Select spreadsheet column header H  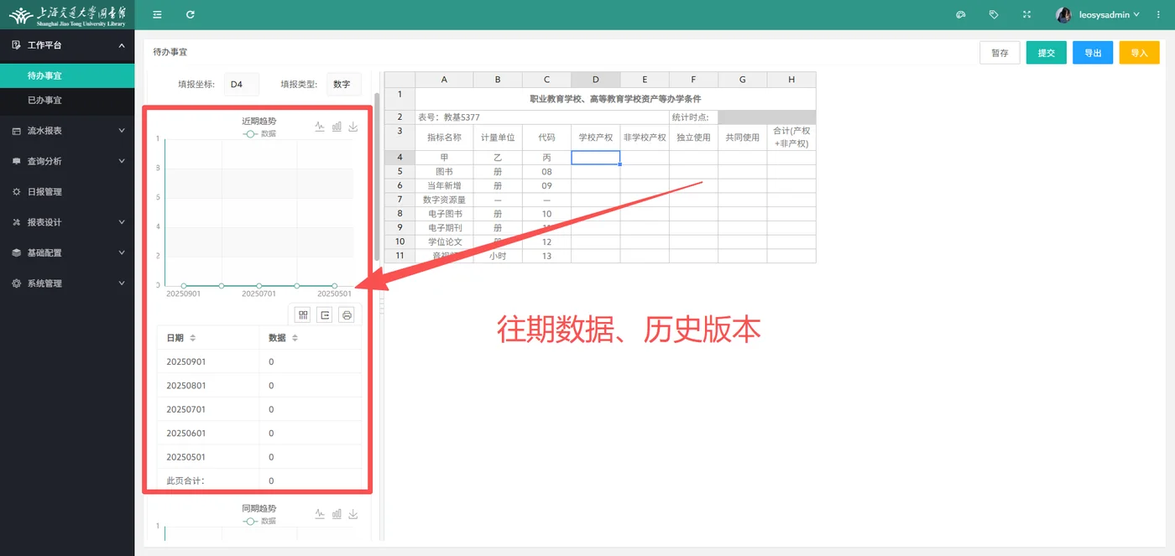pos(791,80)
